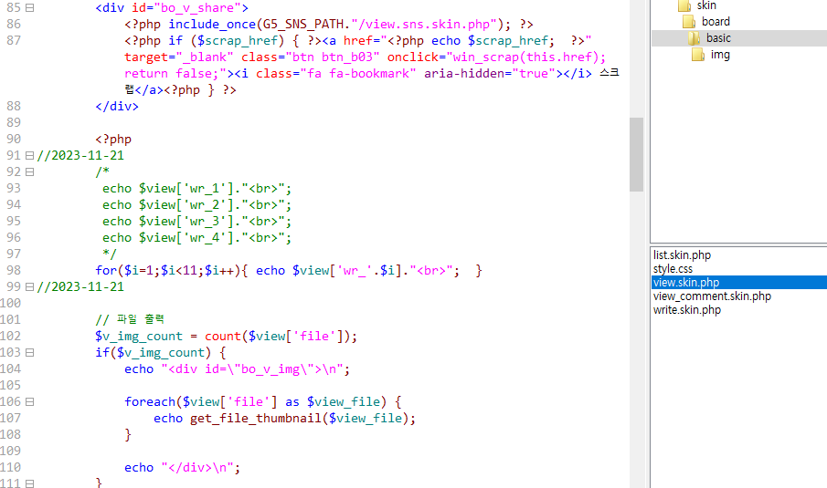This screenshot has height=488, width=827.
Task: Collapse the comment fold at line 92
Action: click(30, 171)
